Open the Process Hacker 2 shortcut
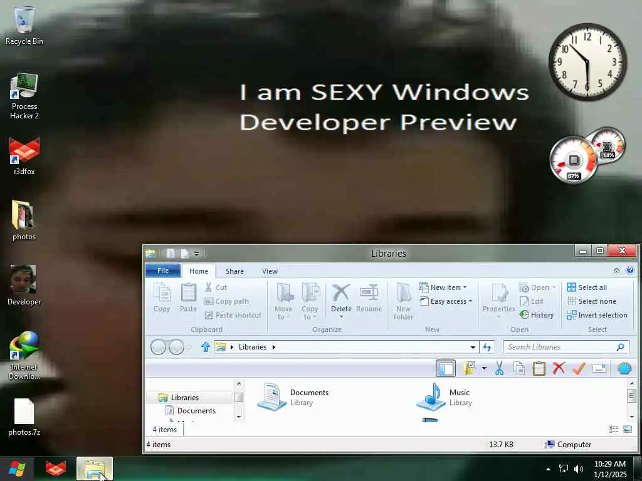The width and height of the screenshot is (642, 481). pyautogui.click(x=24, y=96)
